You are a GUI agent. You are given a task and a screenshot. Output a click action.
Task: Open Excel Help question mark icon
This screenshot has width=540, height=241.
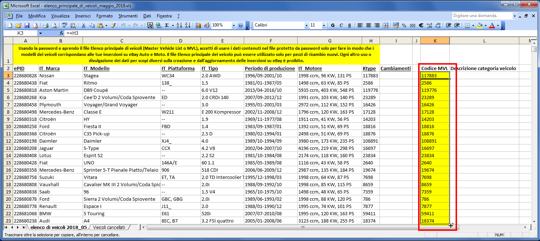[x=241, y=25]
